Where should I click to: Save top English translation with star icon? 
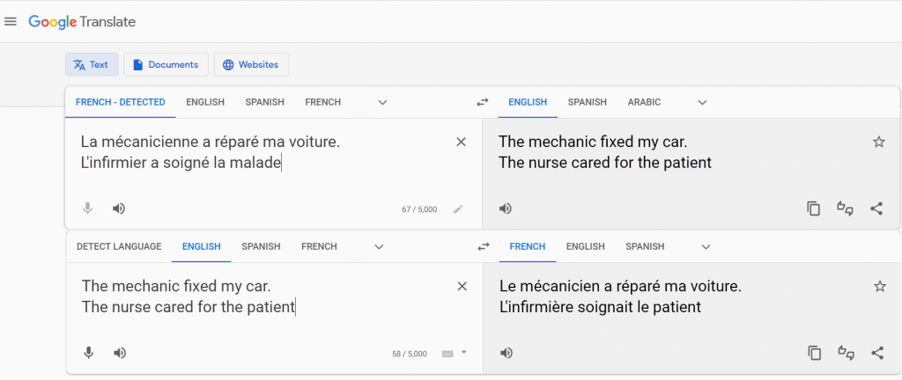click(878, 142)
